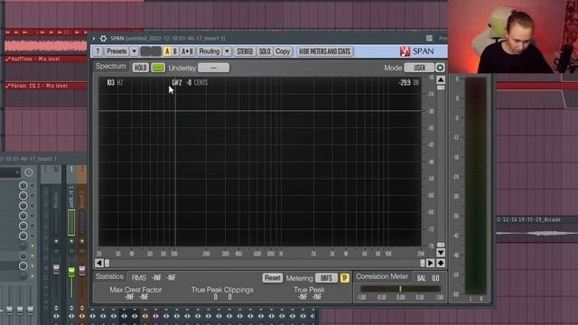Click the Arcade audio clip in playlist
This screenshot has height=325, width=578.
click(536, 228)
